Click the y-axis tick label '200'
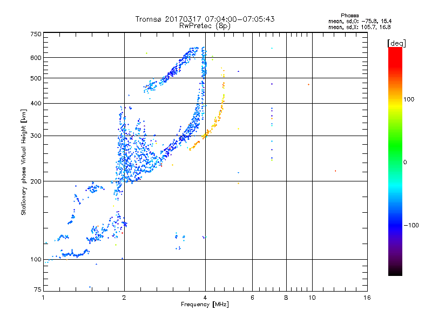Viewport: 432px width, 324px height. pyautogui.click(x=36, y=181)
